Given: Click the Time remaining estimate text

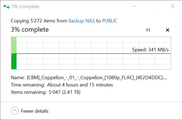Looking at the screenshot, I should click(80, 85).
